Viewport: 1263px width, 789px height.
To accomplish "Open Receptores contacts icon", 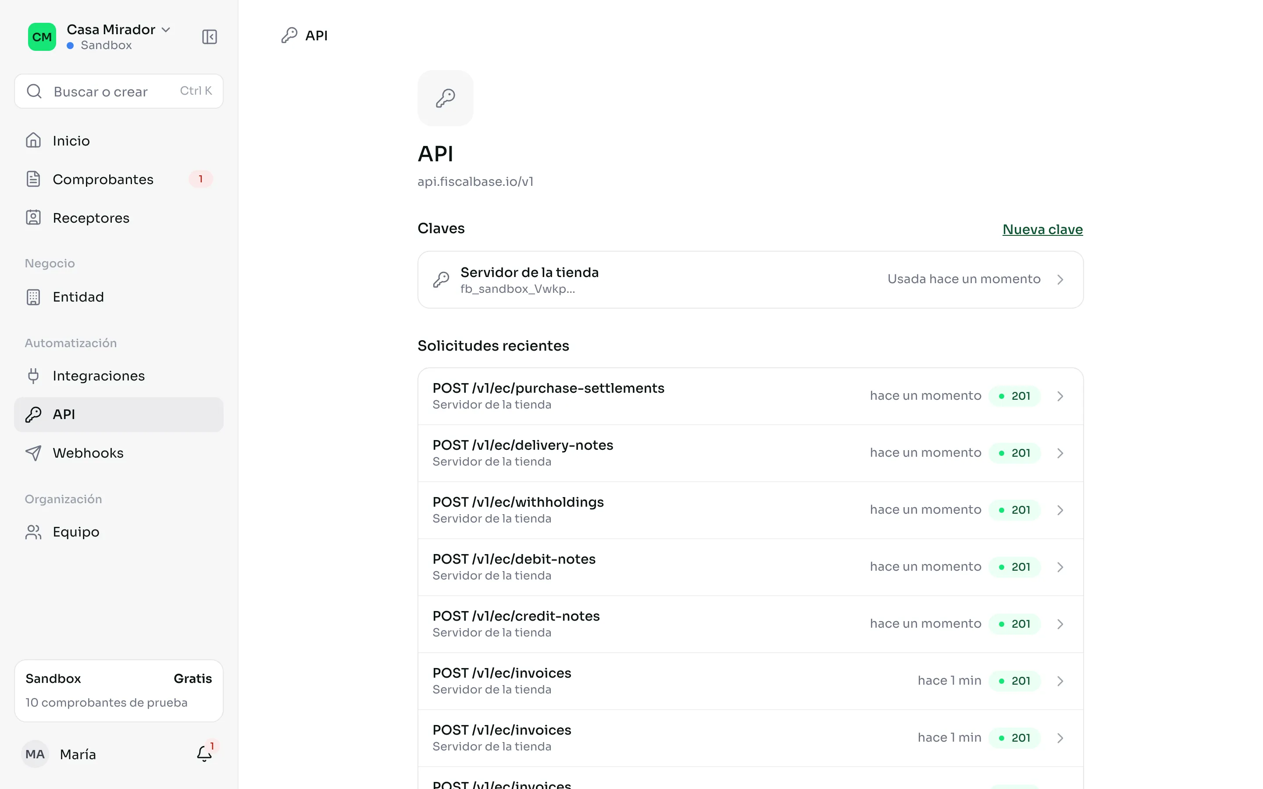I will click(x=33, y=217).
